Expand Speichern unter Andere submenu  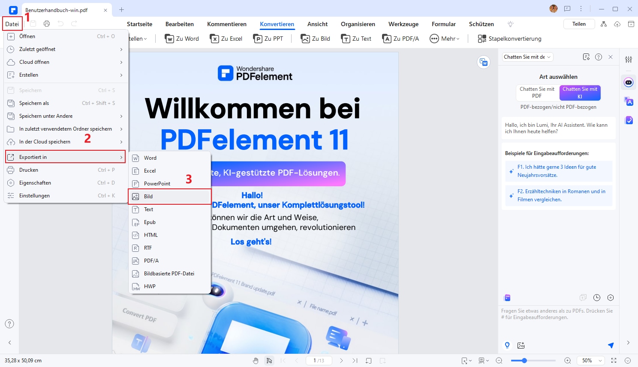[x=66, y=116]
